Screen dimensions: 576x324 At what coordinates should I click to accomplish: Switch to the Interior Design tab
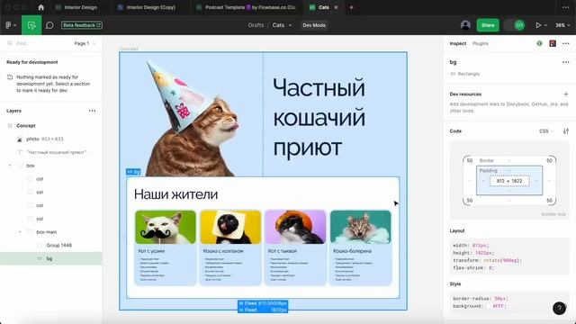tap(76, 7)
